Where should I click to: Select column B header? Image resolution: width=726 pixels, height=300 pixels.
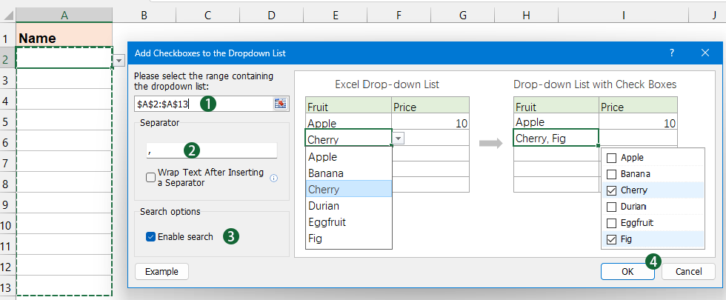tap(144, 16)
